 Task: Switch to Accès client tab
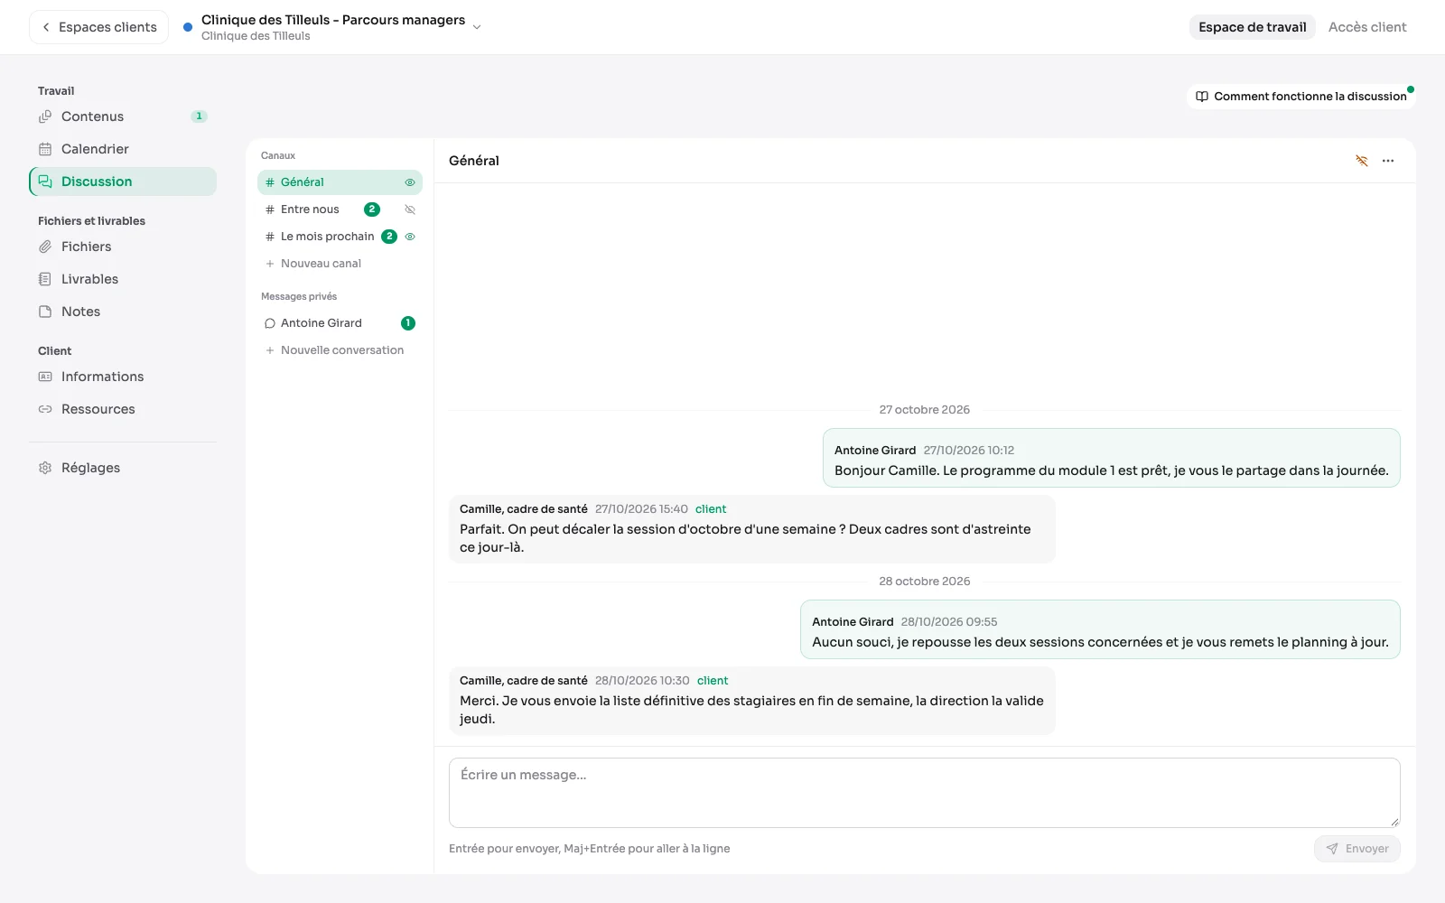(1367, 27)
